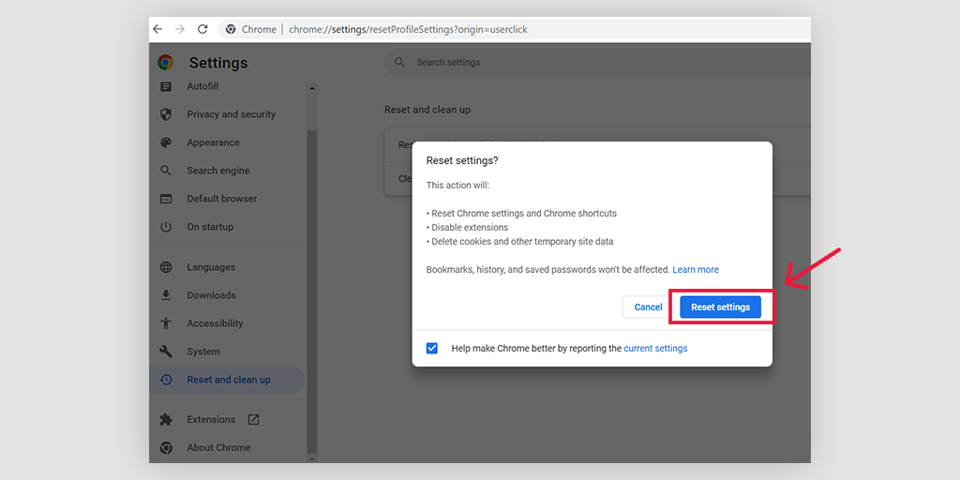
Task: Open the On startup settings section
Action: point(210,227)
